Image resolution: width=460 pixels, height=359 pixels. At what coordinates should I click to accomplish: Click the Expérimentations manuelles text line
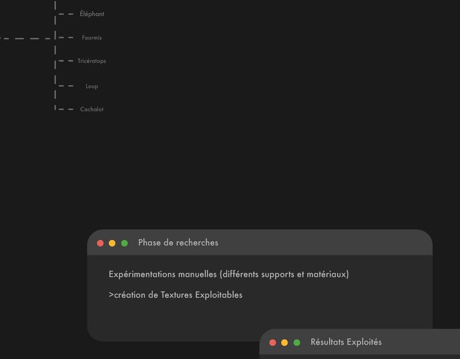tap(228, 275)
